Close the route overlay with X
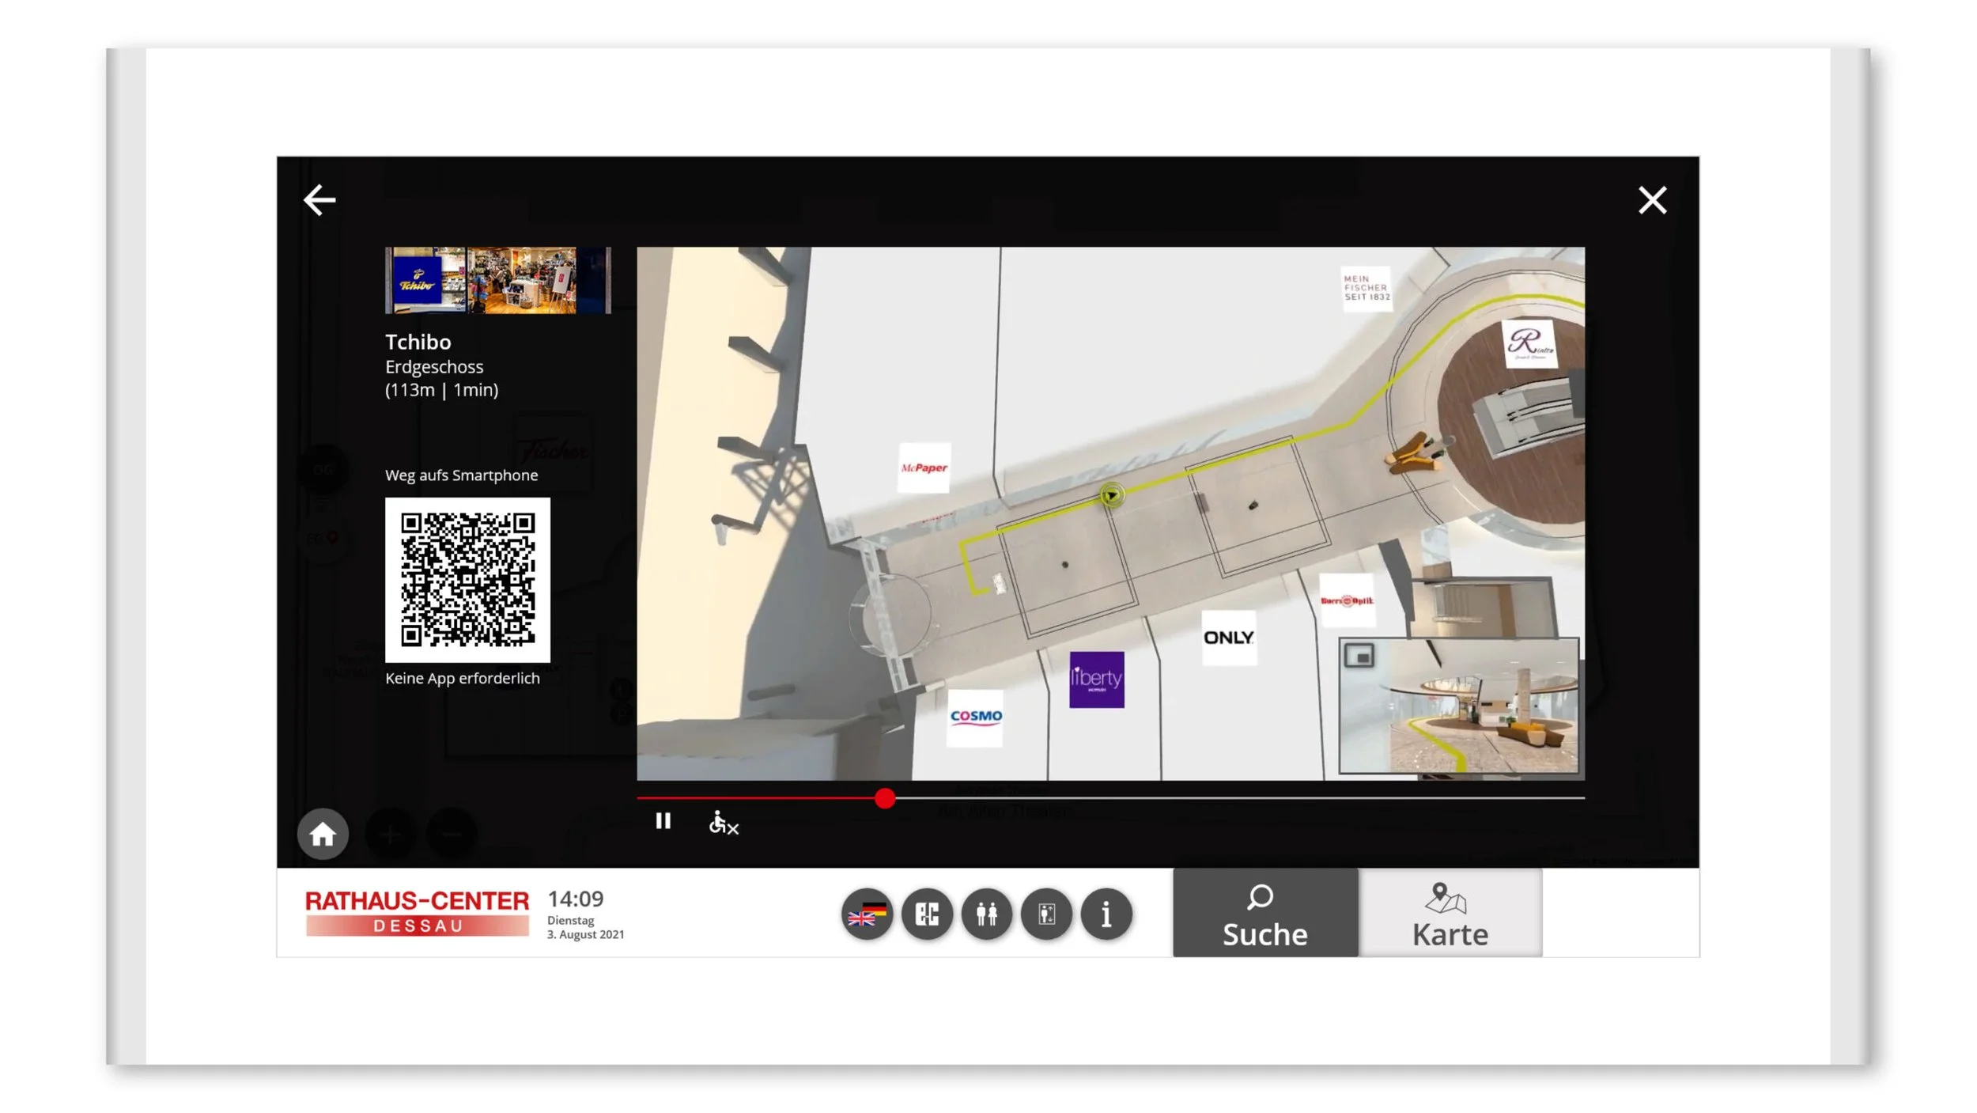 point(1652,200)
